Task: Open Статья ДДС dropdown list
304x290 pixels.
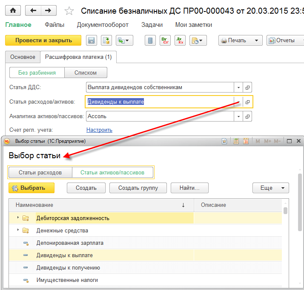Action: click(238, 87)
